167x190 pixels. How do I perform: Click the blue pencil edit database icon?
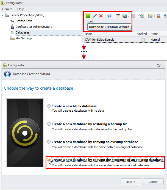click(94, 16)
